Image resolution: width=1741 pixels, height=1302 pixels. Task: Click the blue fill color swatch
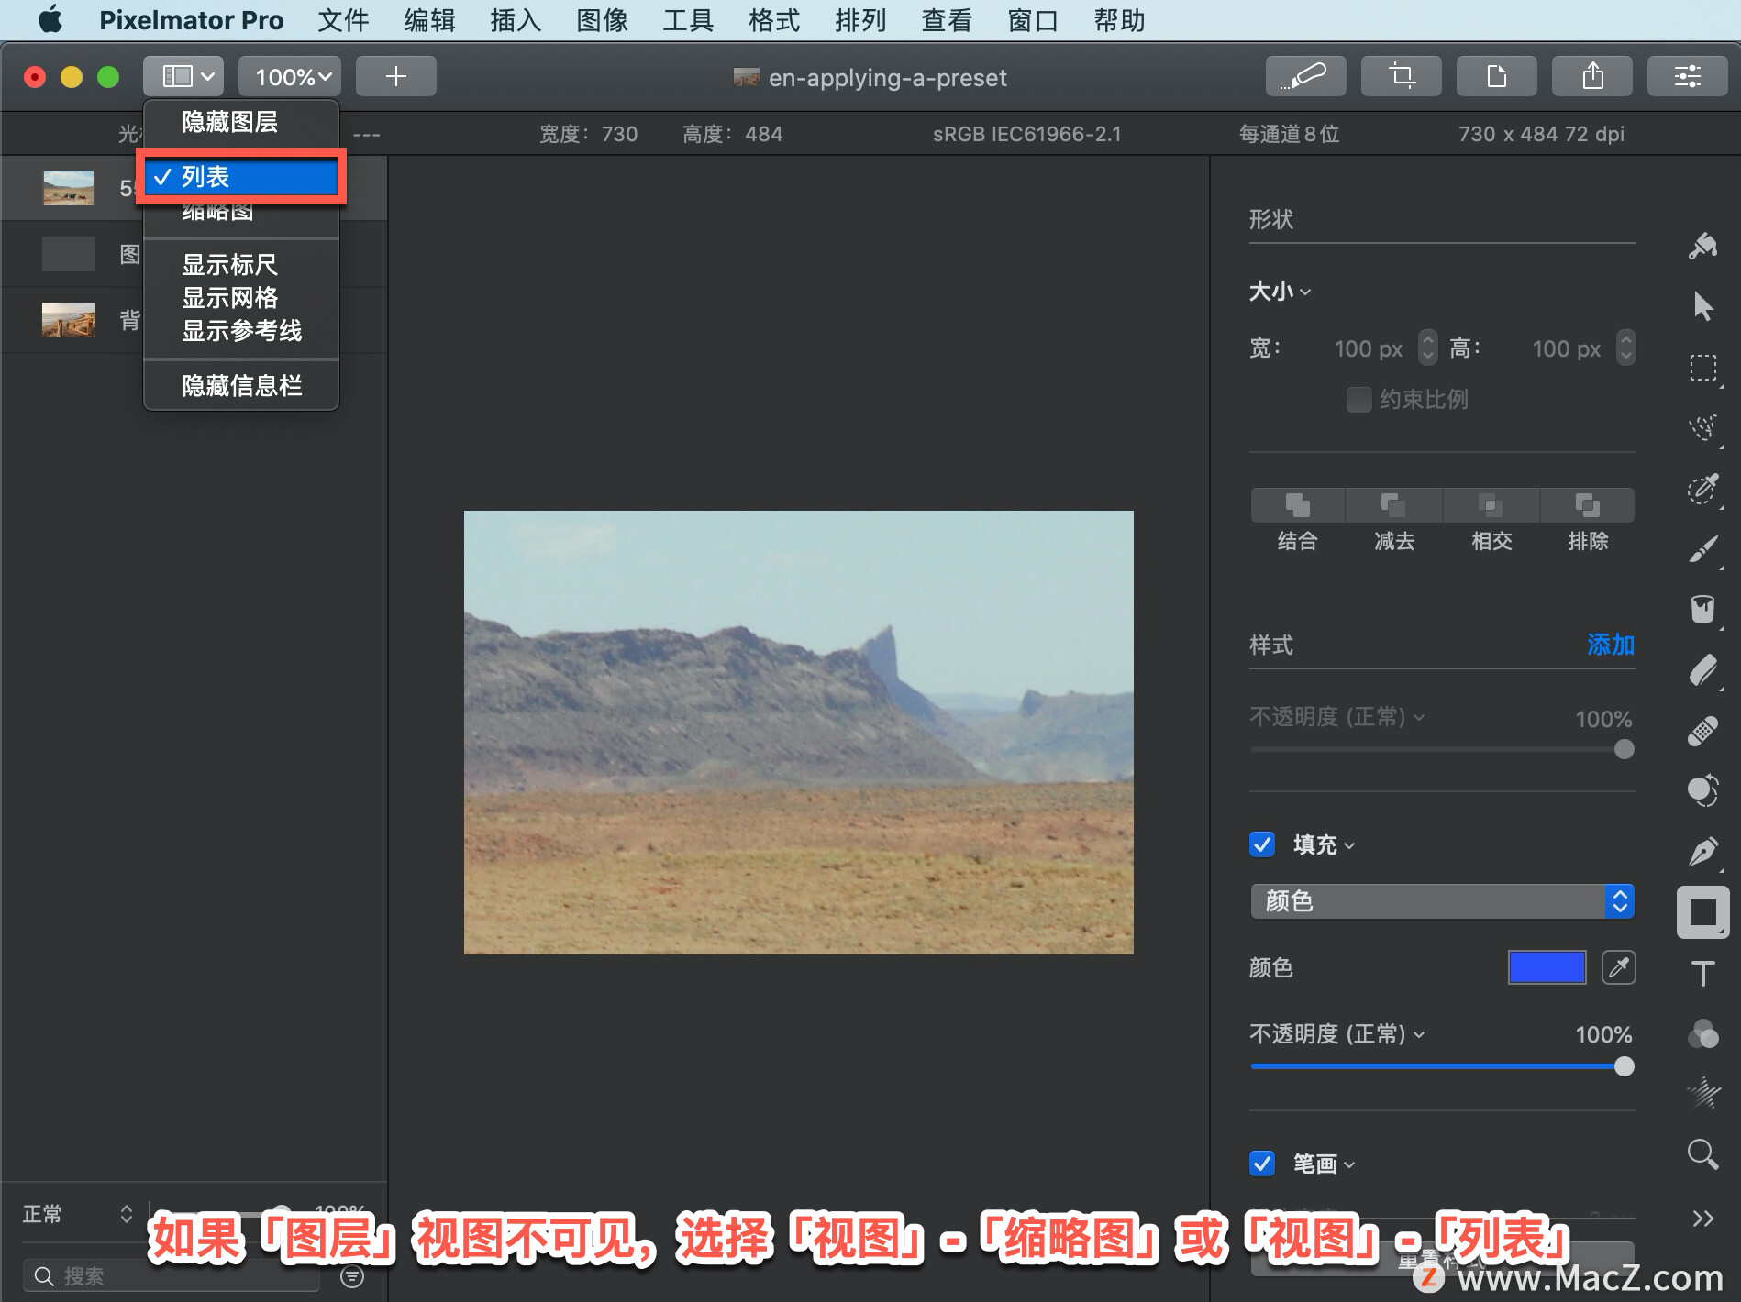[1547, 967]
